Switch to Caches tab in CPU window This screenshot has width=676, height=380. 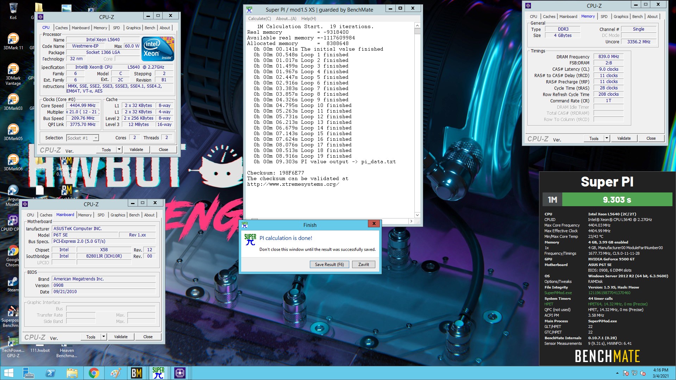[61, 28]
